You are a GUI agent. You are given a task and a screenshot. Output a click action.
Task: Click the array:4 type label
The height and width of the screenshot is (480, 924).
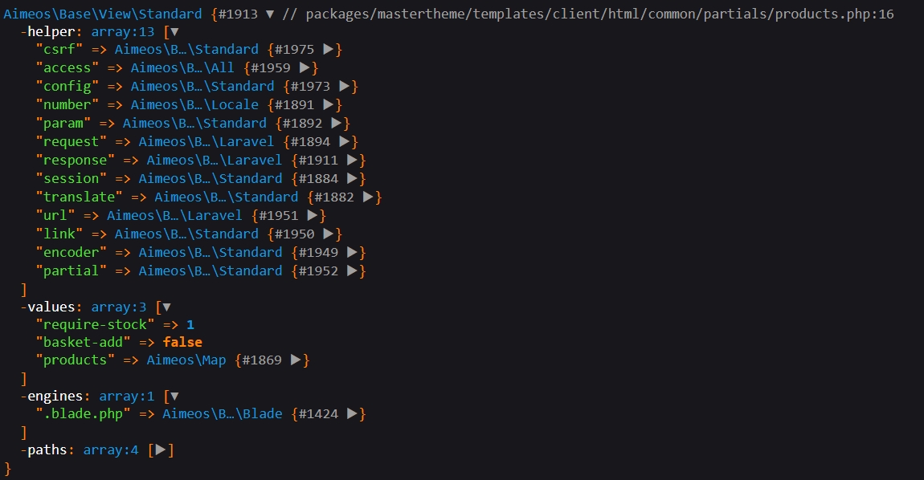click(111, 450)
